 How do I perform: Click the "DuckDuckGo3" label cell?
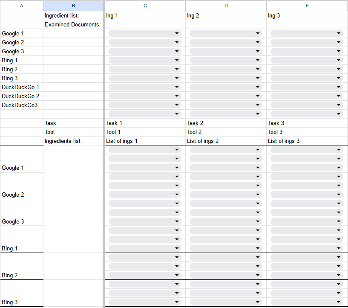(x=21, y=105)
